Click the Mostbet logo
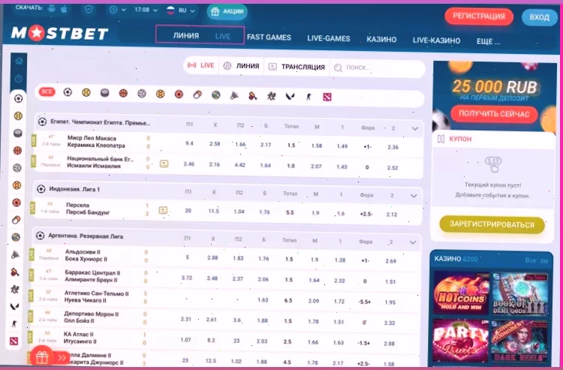563x370 pixels. click(x=59, y=33)
